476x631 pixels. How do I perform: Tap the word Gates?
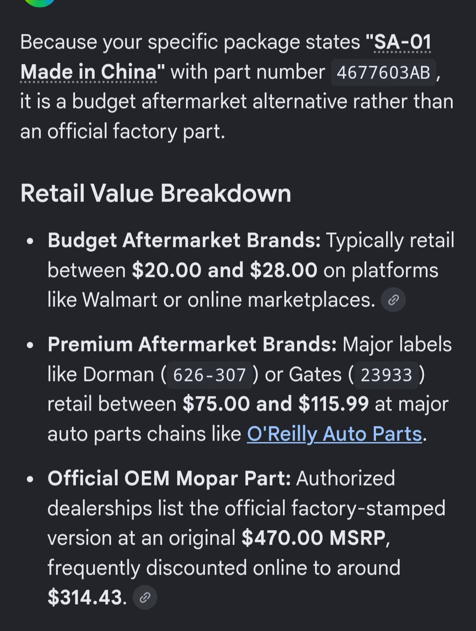pos(315,375)
